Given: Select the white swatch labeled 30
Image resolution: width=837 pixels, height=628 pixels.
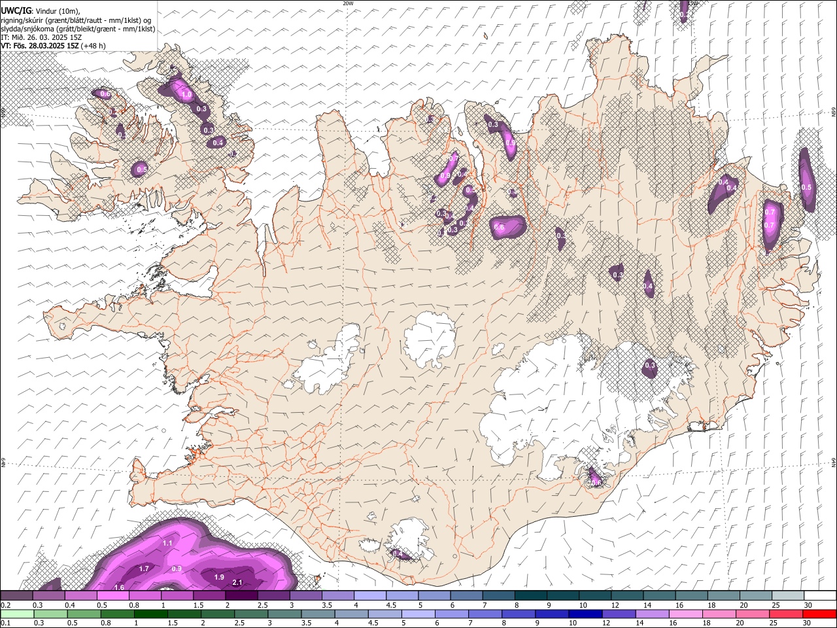Looking at the screenshot, I should pos(820,595).
